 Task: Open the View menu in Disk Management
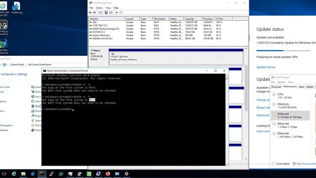tap(108, 8)
